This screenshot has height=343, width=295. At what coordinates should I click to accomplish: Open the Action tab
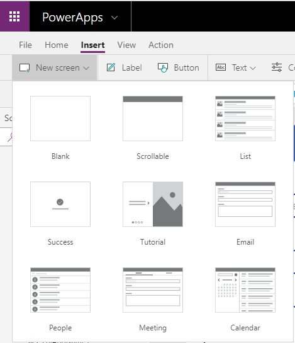click(x=161, y=45)
